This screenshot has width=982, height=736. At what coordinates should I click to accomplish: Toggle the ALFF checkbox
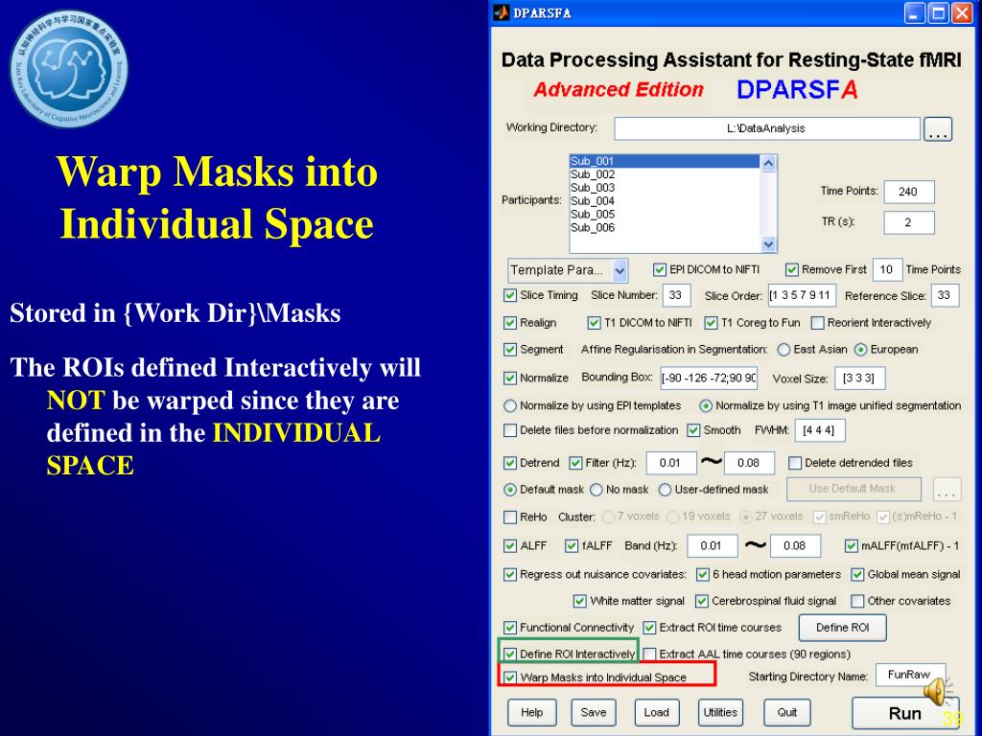(x=510, y=545)
